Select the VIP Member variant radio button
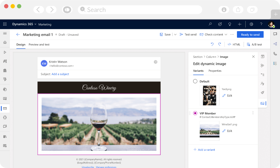Screen dimensions: 280x168 pyautogui.click(x=195, y=113)
